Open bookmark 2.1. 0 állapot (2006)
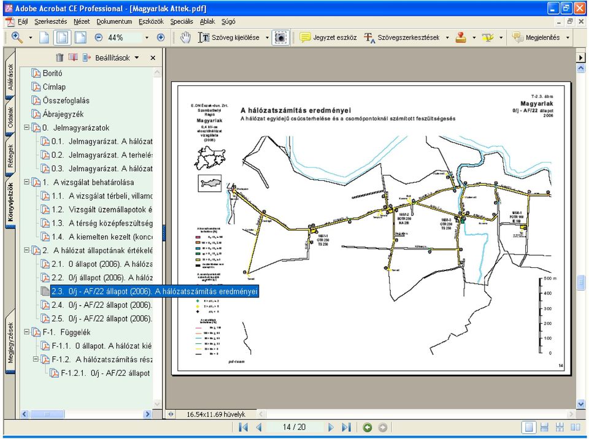Viewport: 589px width, 439px height. coord(101,264)
